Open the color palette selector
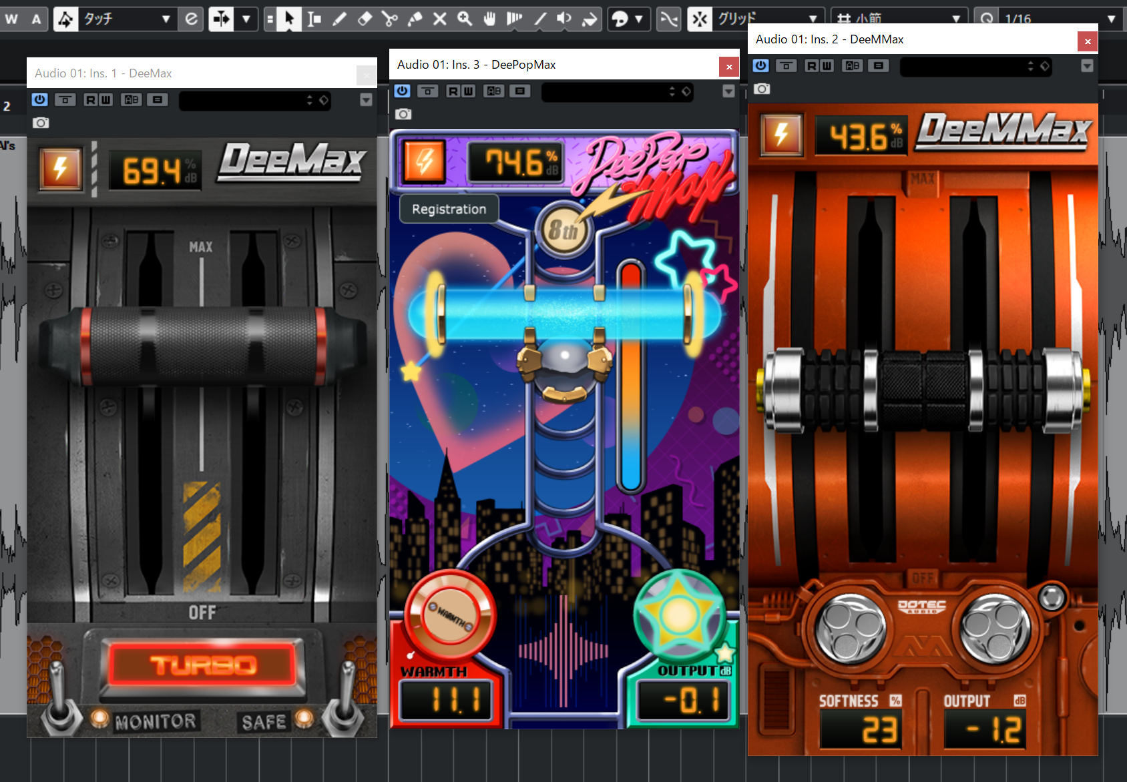1127x782 pixels. click(628, 19)
